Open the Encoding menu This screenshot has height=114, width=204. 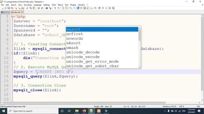coord(28,5)
